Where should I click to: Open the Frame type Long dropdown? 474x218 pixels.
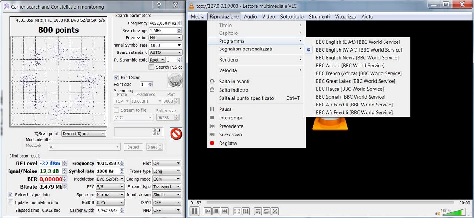[167, 171]
